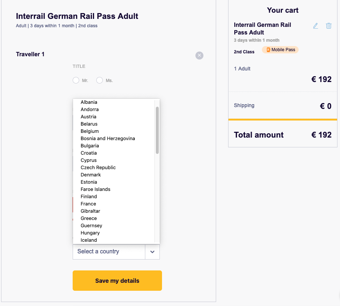Choose Greece from the country options

[x=89, y=218]
